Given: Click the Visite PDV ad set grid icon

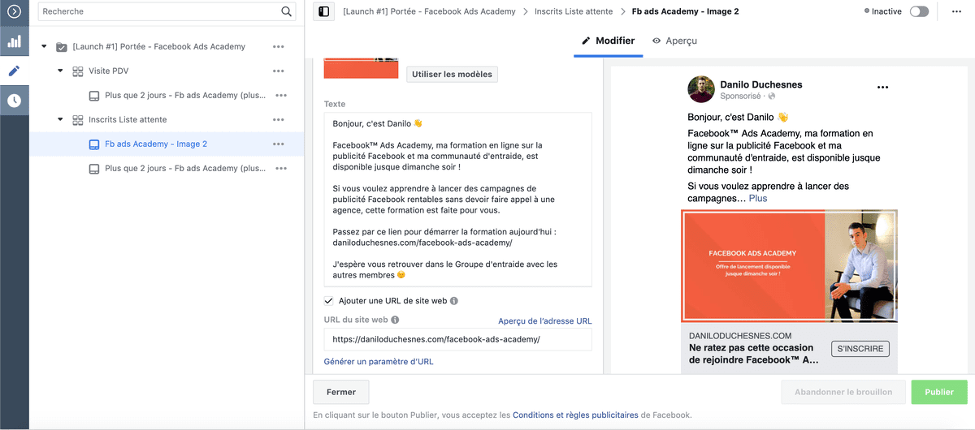Looking at the screenshot, I should (78, 71).
